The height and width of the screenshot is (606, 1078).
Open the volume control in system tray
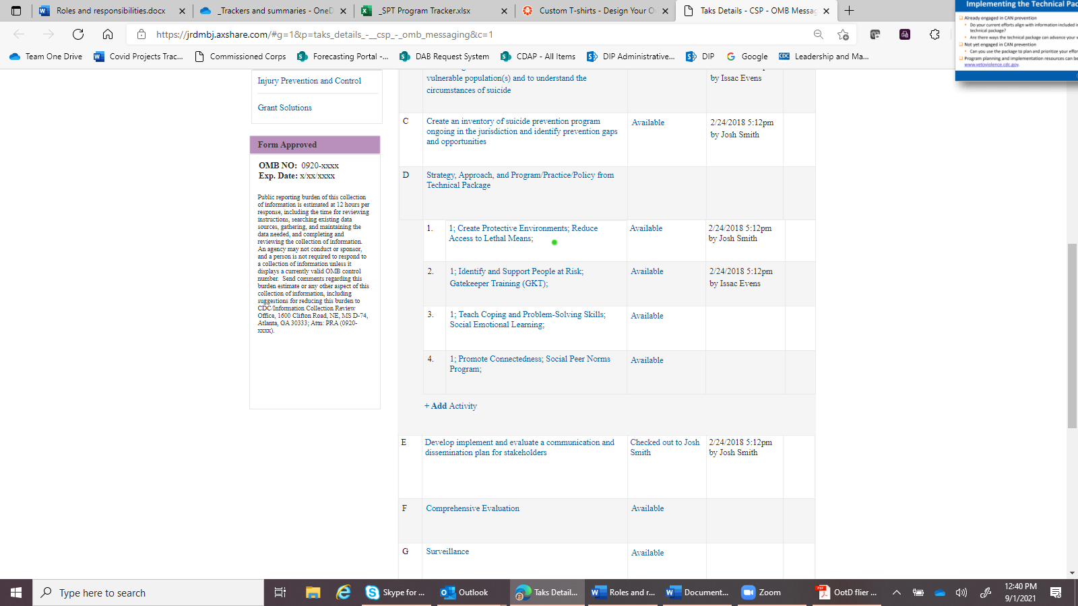point(961,593)
